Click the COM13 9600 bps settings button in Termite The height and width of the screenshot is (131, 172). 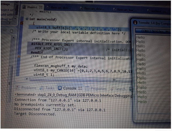coord(153,31)
